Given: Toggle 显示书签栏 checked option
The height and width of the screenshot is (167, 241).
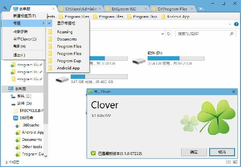Looking at the screenshot, I should coord(67,23).
